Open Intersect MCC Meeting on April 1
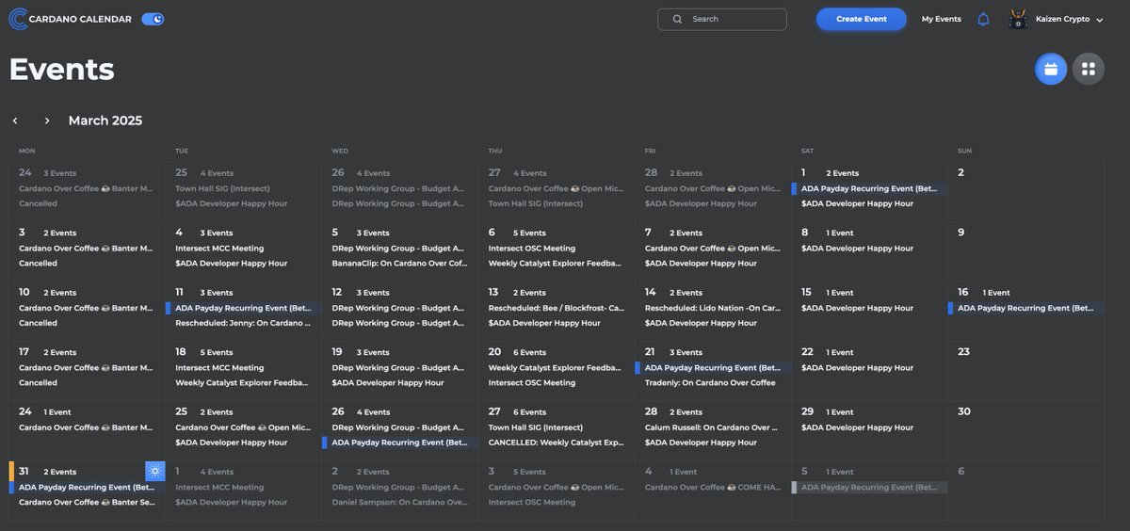 point(219,488)
